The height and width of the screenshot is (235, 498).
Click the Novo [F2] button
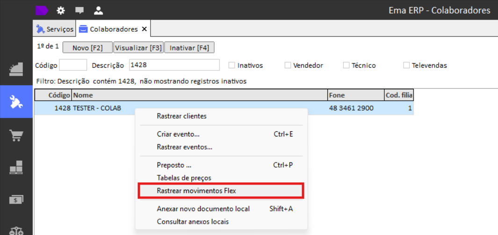tap(87, 48)
